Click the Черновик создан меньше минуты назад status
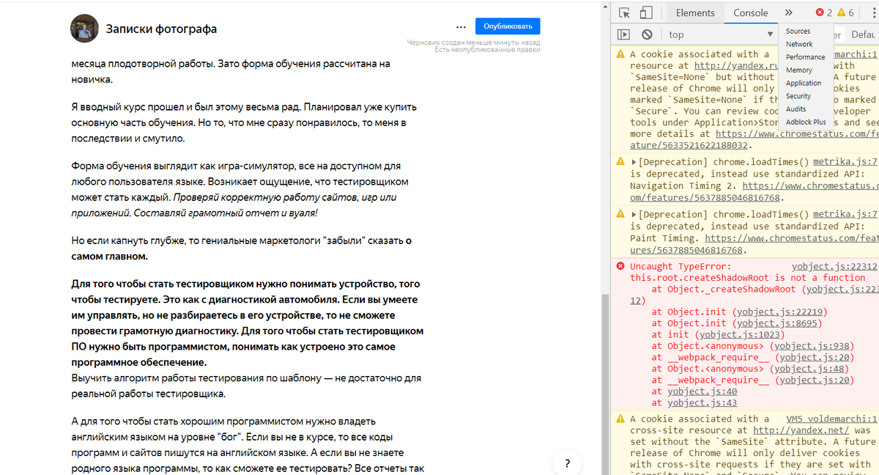879x475 pixels. point(473,43)
